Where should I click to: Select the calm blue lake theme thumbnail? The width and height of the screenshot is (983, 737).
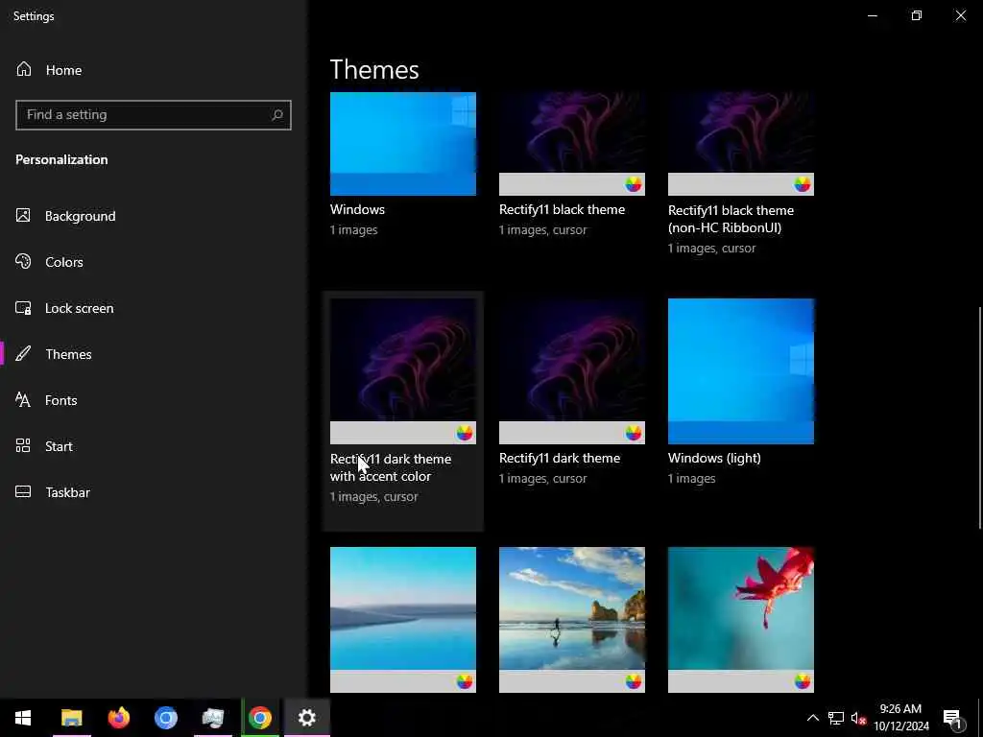(403, 620)
